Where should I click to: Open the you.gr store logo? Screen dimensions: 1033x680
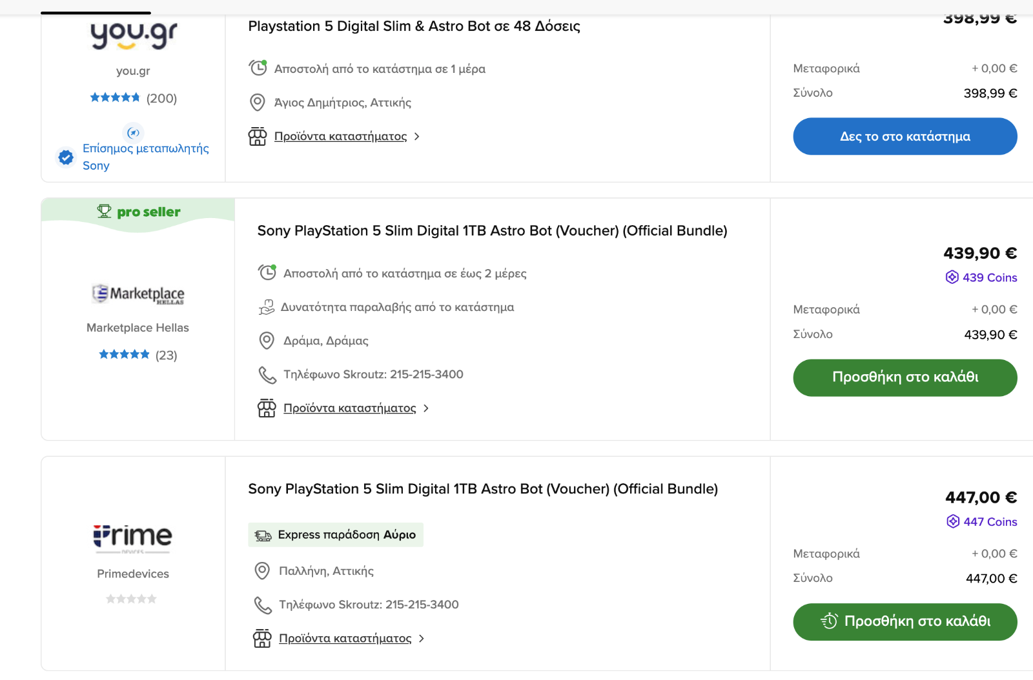coord(134,35)
